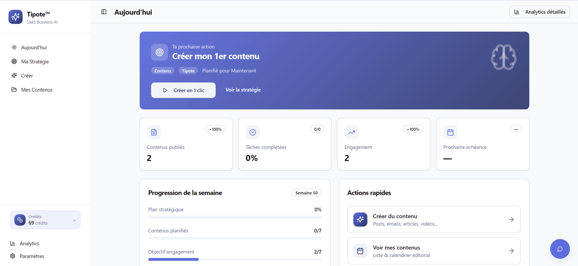Open Voir la stratégie
Image resolution: width=578 pixels, height=266 pixels.
(243, 90)
